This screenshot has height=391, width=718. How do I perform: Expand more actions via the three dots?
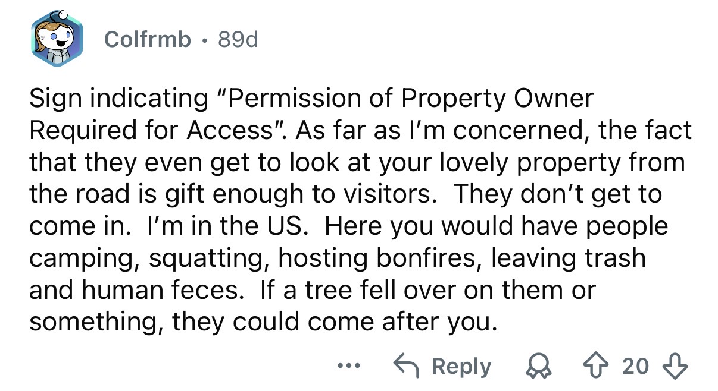coord(349,367)
